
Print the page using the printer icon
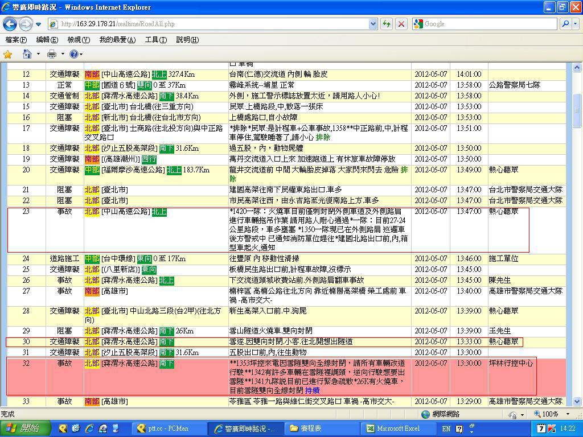(x=52, y=54)
